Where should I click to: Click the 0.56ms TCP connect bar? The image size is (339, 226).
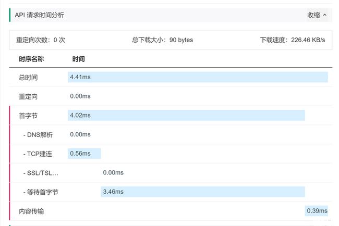point(84,154)
